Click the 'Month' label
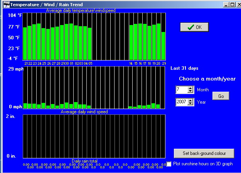The image size is (241, 173). 203,90
